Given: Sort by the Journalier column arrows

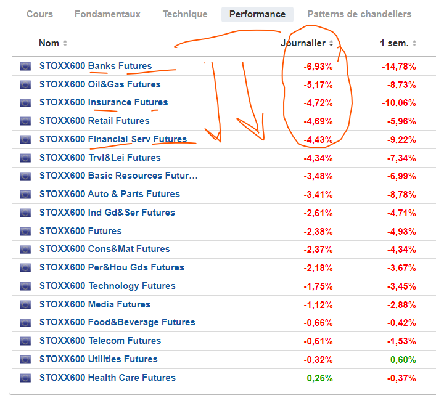Looking at the screenshot, I should pos(331,43).
